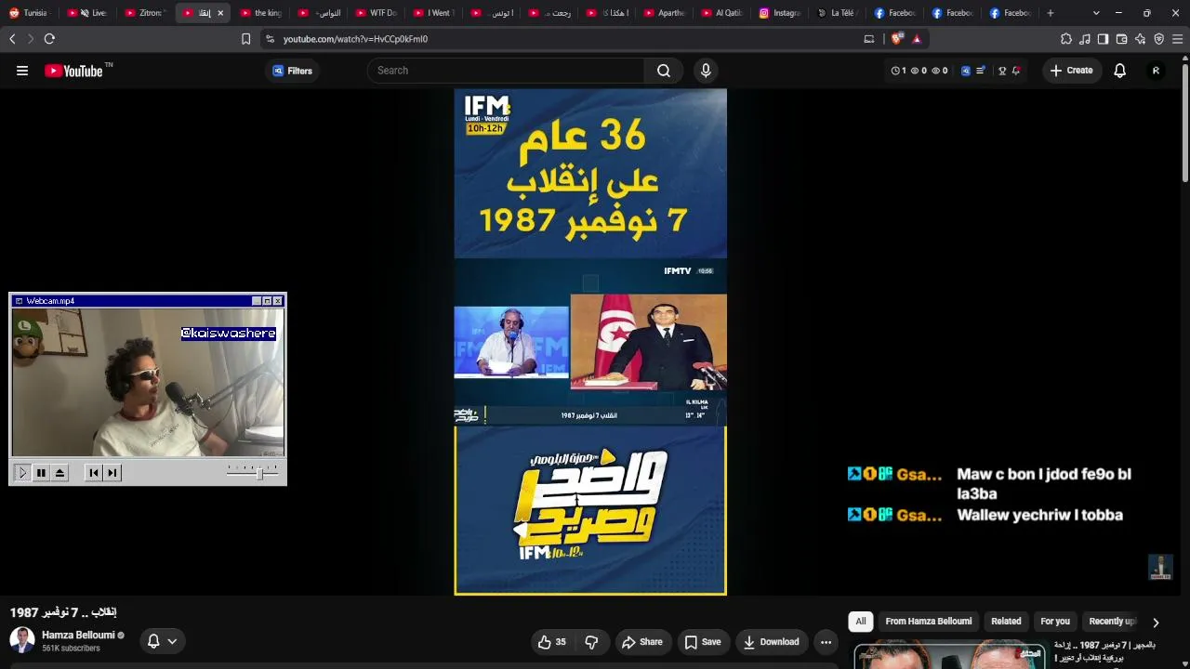
Task: Click the cast or install icon in address bar
Action: coord(869,39)
